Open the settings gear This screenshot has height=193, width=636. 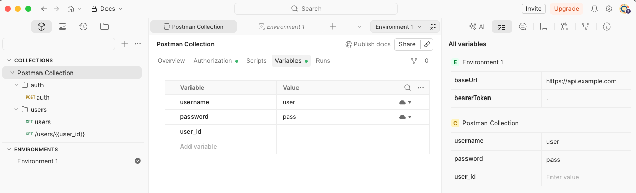[609, 9]
